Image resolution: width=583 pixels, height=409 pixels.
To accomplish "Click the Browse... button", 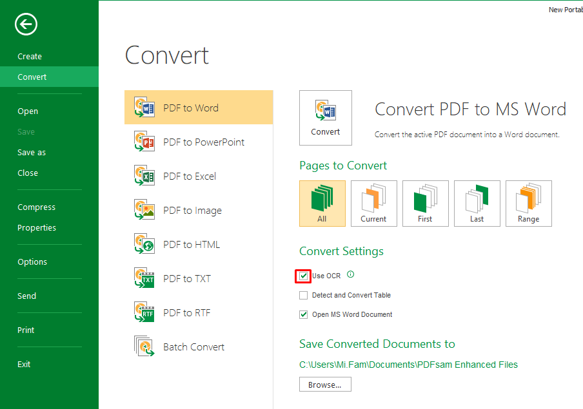I will click(x=325, y=385).
